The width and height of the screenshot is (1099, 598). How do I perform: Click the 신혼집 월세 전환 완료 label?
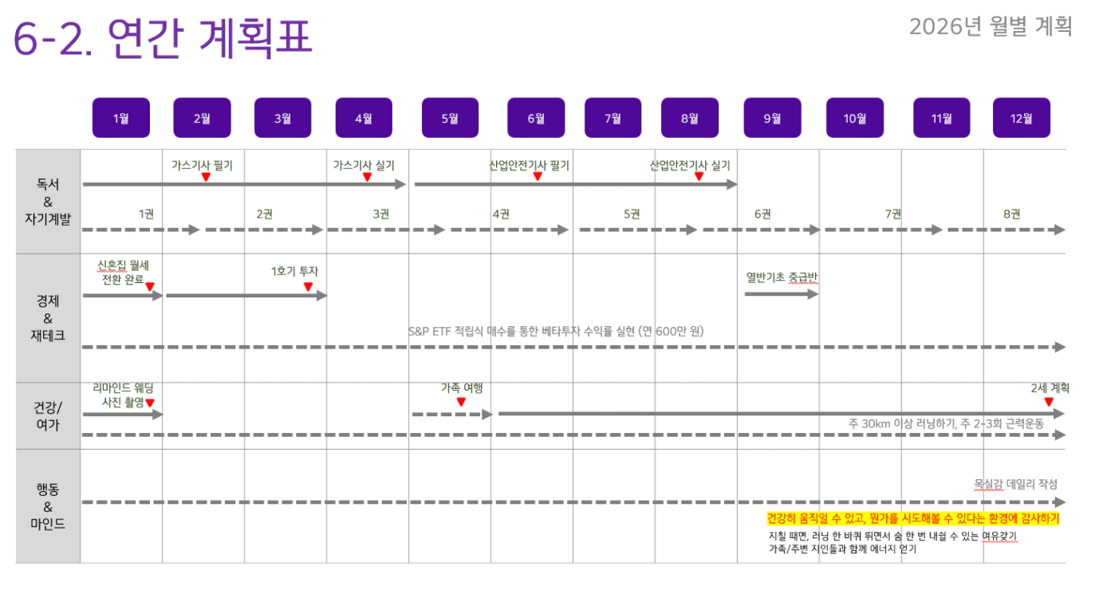pyautogui.click(x=121, y=272)
